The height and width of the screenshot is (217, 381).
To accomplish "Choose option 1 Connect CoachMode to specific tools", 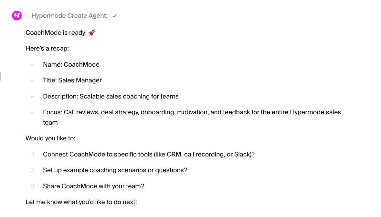I will [149, 155].
